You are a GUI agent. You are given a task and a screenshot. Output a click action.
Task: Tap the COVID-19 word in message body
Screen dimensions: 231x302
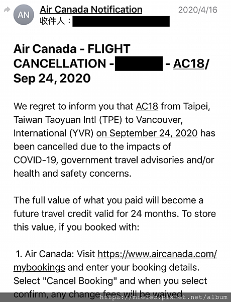tap(35, 160)
